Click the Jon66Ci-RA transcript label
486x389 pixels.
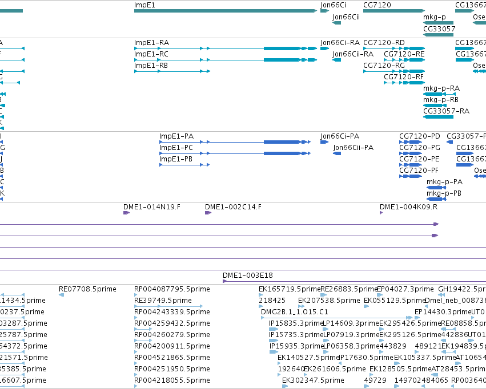tap(340, 43)
